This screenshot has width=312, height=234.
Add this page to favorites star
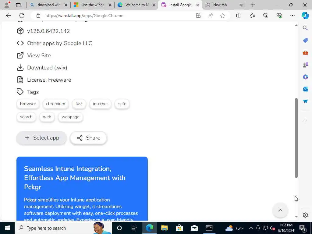[223, 16]
